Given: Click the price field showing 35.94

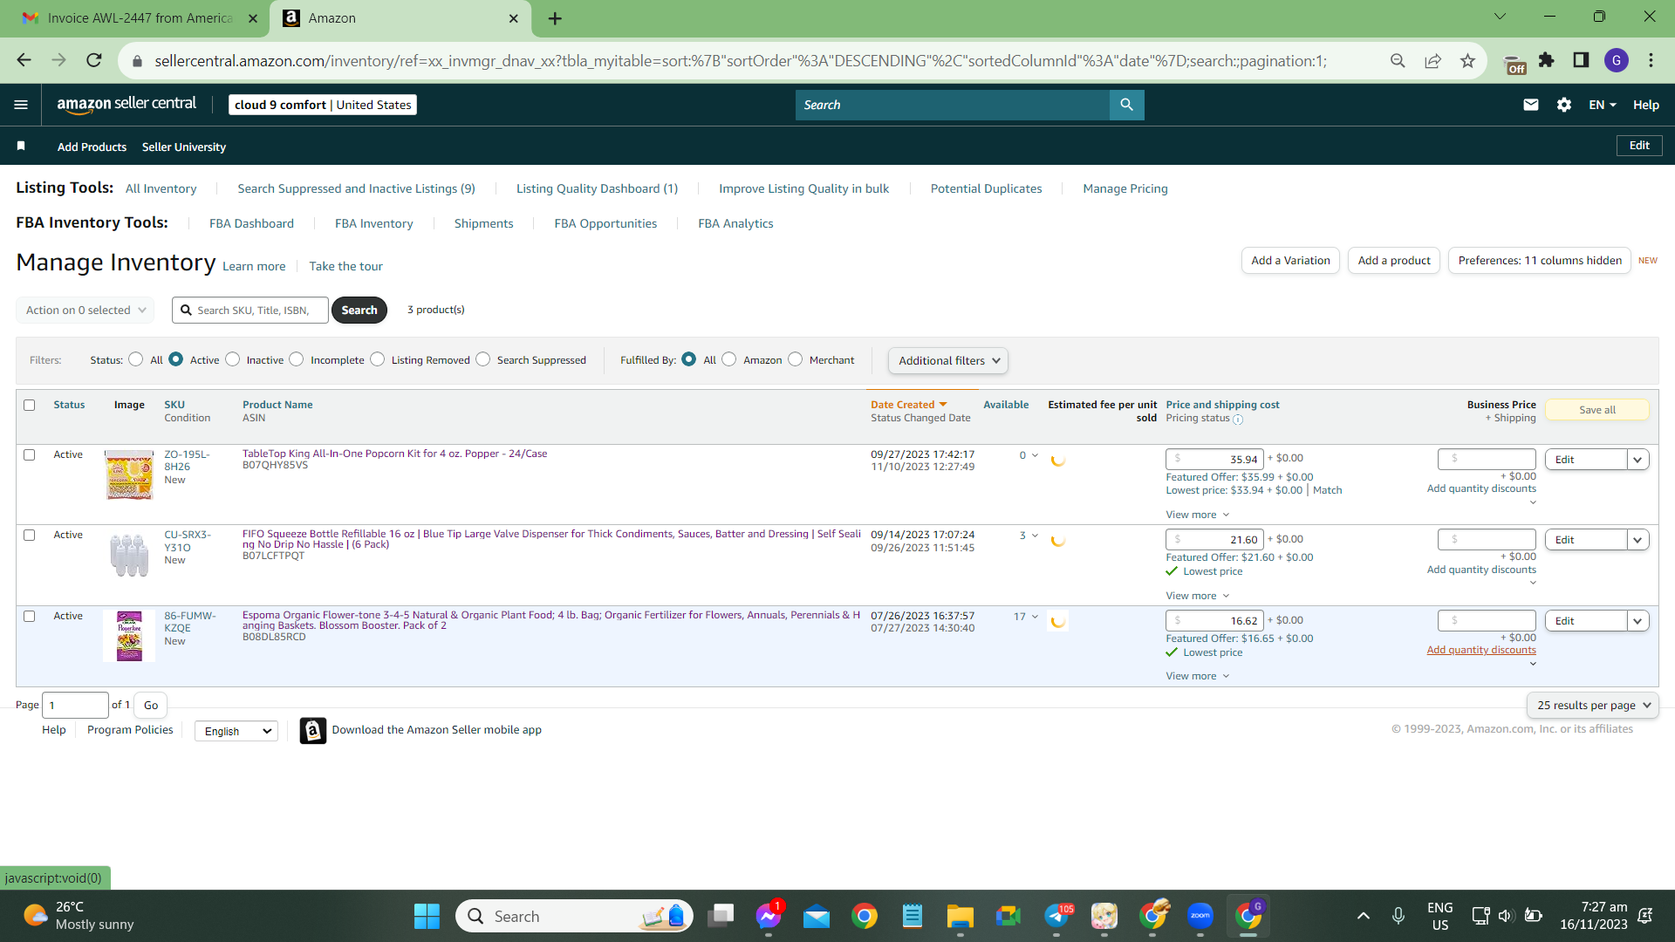Looking at the screenshot, I should pos(1214,459).
